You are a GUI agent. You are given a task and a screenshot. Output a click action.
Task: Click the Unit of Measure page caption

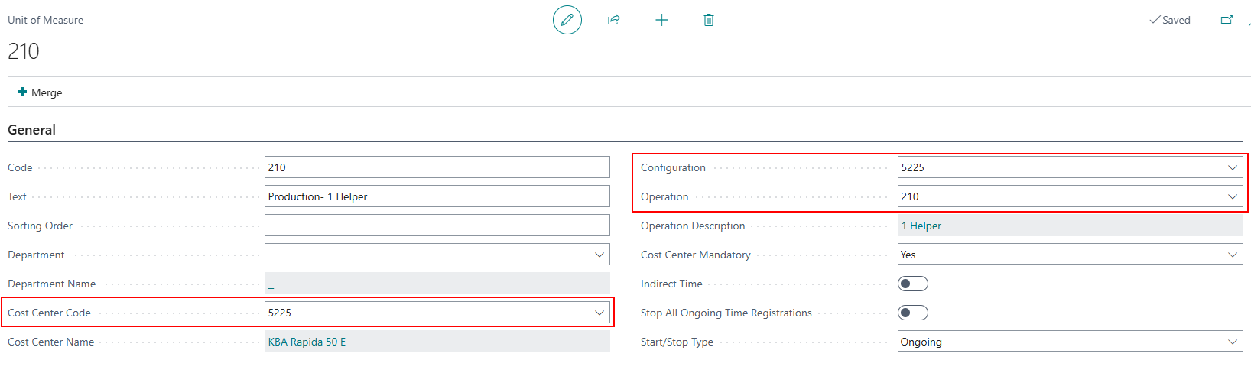pos(46,20)
